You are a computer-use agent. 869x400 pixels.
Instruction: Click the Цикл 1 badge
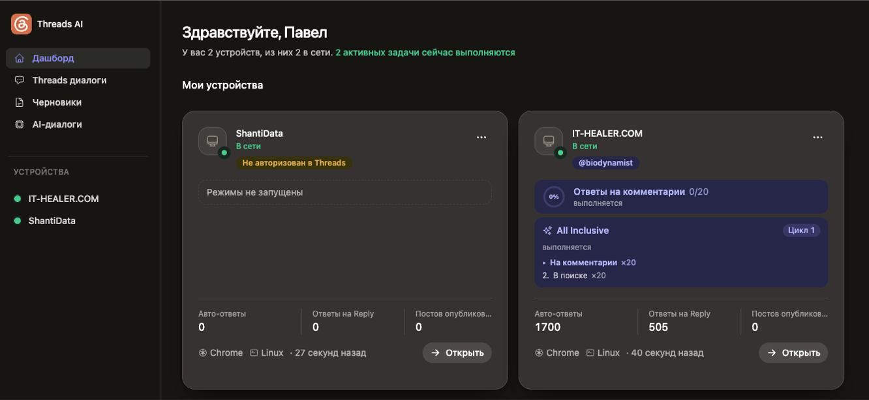(x=801, y=230)
